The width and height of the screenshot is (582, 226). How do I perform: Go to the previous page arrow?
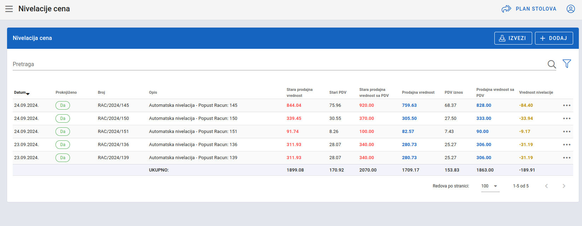tap(546, 186)
